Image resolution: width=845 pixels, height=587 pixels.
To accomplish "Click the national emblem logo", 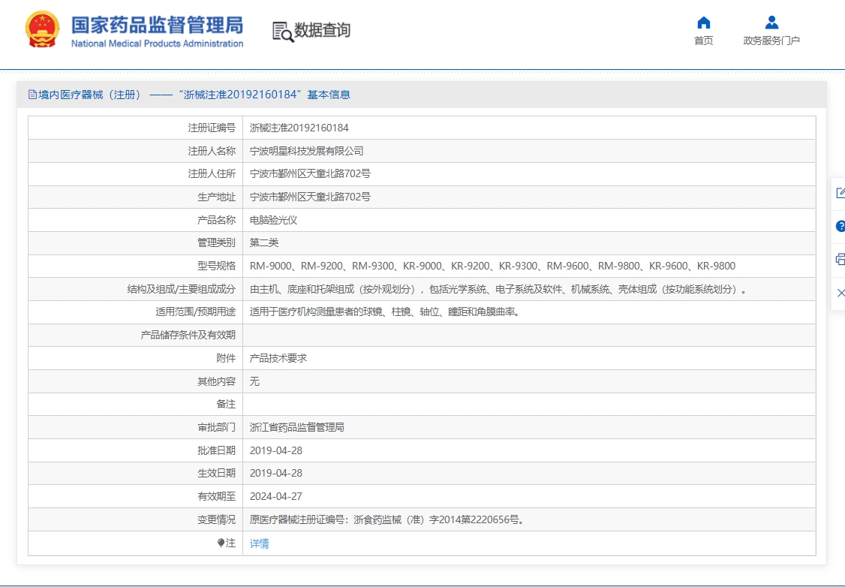I will coord(42,29).
